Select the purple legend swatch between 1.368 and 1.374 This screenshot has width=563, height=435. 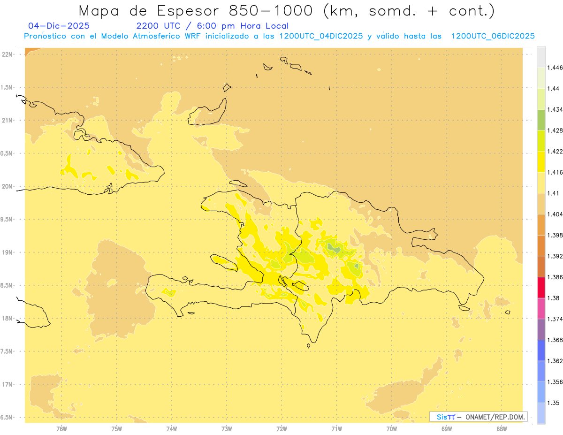coord(541,329)
